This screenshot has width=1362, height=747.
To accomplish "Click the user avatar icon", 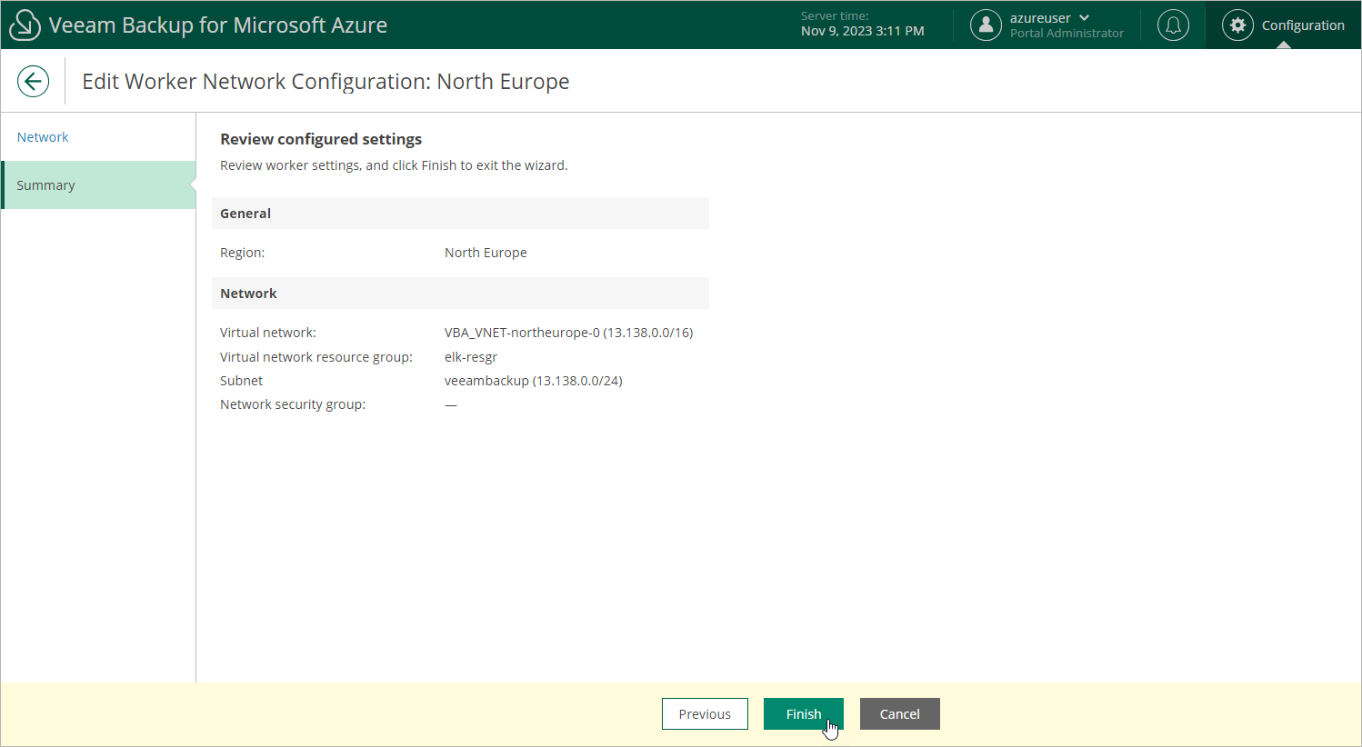I will 986,25.
